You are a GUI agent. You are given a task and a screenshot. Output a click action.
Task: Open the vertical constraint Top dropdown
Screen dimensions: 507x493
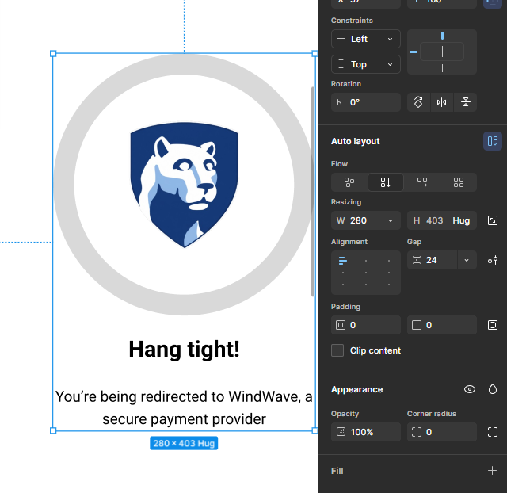point(366,64)
